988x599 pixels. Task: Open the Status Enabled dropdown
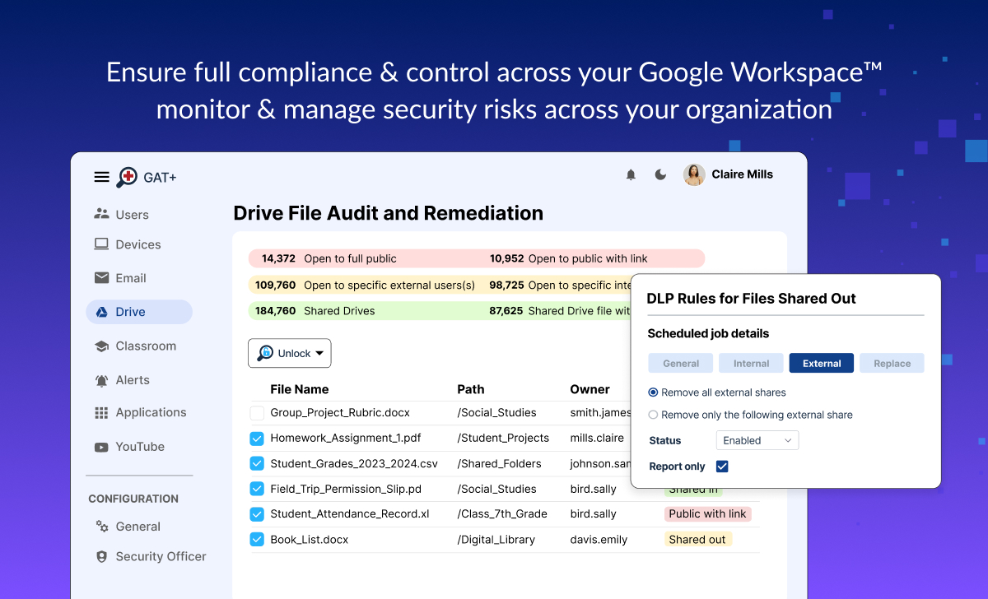(x=757, y=440)
